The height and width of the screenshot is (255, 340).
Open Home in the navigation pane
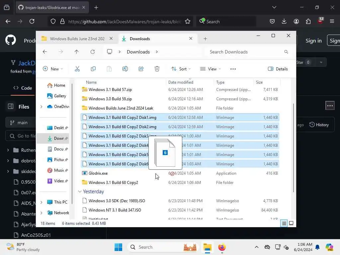click(56, 85)
